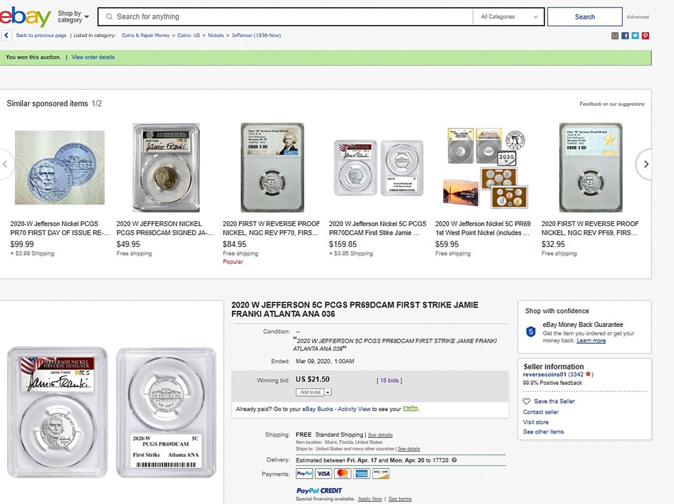Share listing on Twitter icon
This screenshot has width=674, height=504.
(636, 36)
